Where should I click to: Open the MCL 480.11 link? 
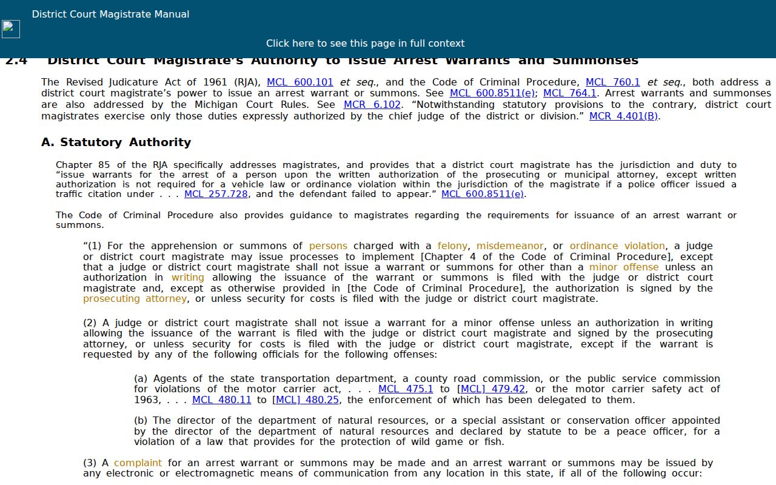pyautogui.click(x=221, y=400)
